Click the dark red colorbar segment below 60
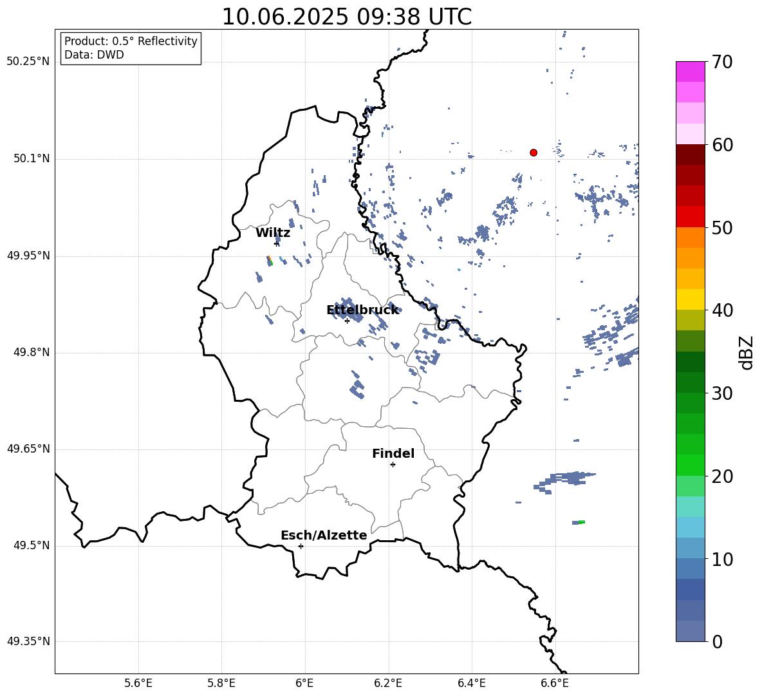The height and width of the screenshot is (696, 762). (x=691, y=155)
